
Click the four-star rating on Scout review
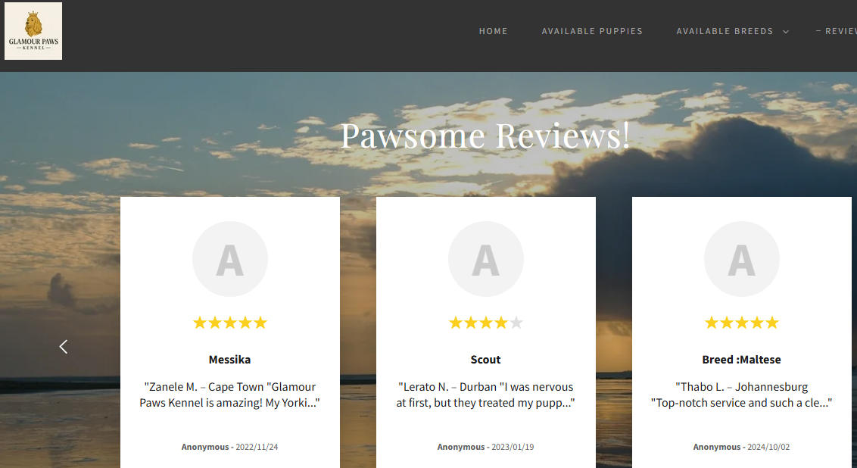pos(485,323)
